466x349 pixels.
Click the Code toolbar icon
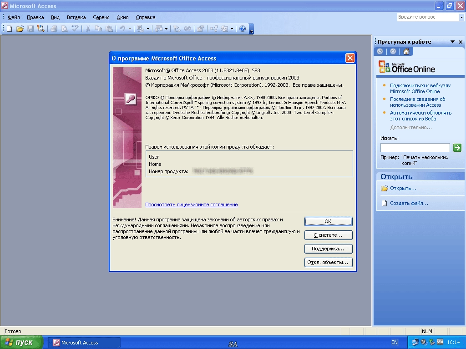(177, 29)
